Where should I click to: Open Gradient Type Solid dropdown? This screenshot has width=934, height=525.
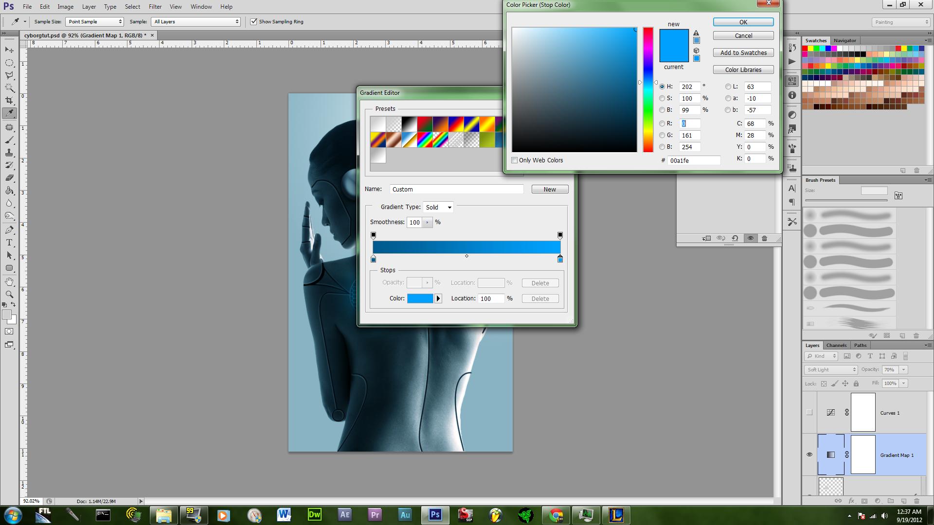tap(438, 207)
